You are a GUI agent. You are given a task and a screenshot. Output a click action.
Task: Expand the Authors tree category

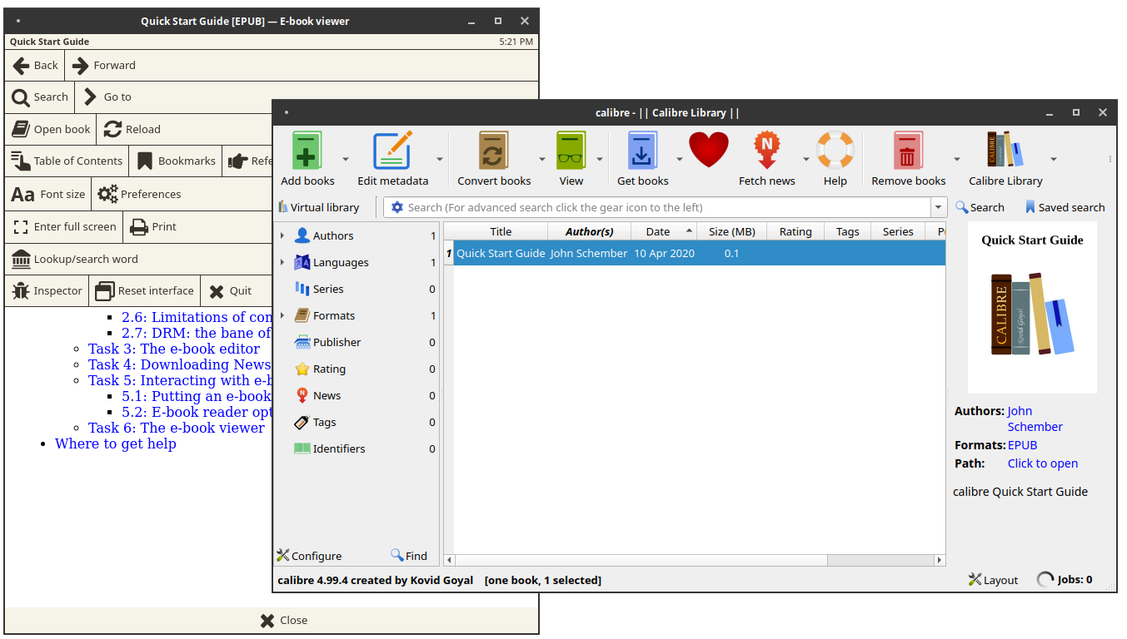[282, 236]
